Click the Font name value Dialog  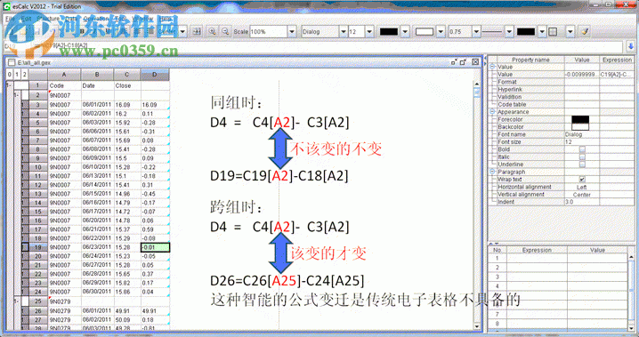[581, 134]
